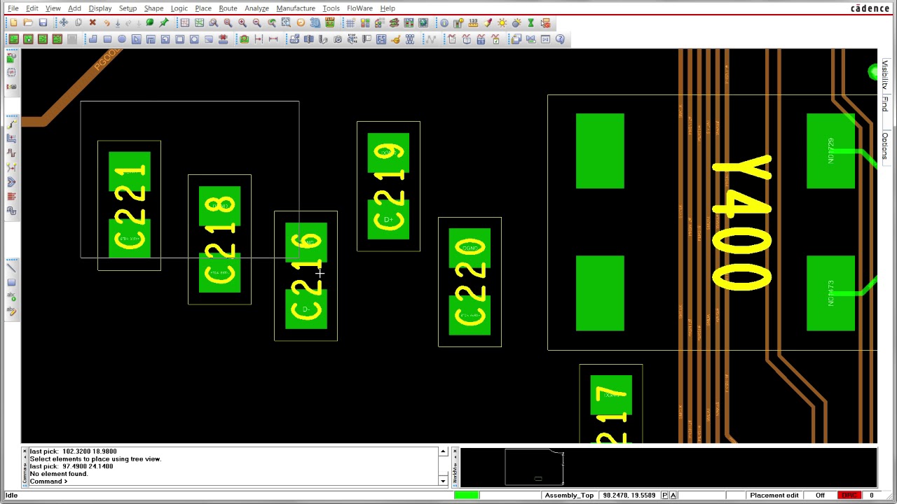897x504 pixels.
Task: Click the Highlight marker icon
Action: [488, 23]
